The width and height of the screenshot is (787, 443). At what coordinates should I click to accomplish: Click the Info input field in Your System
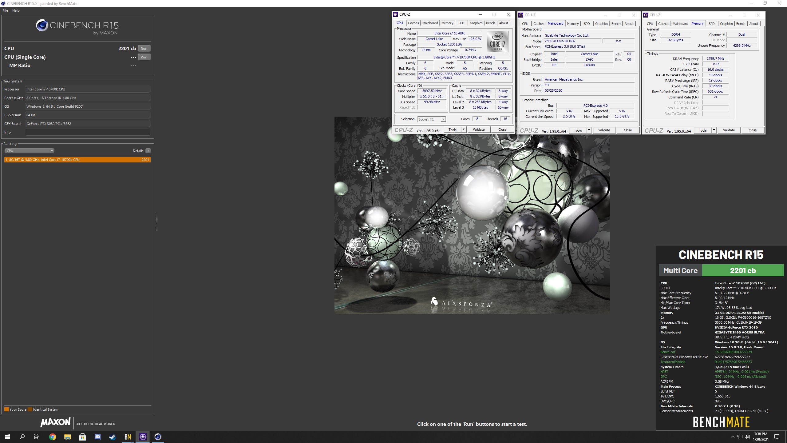pos(88,132)
